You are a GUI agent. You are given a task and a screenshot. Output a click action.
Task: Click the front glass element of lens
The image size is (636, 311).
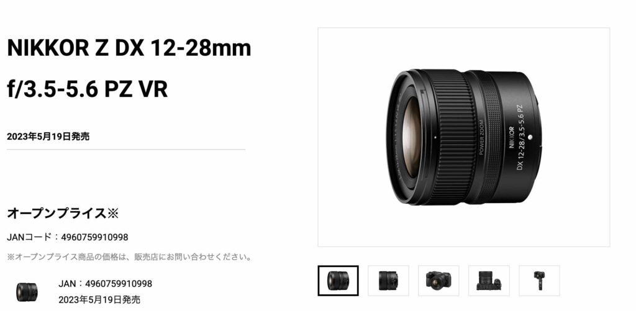tap(411, 137)
